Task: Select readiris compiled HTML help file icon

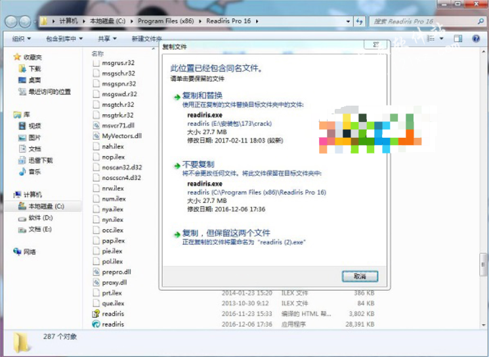Action: [x=96, y=314]
